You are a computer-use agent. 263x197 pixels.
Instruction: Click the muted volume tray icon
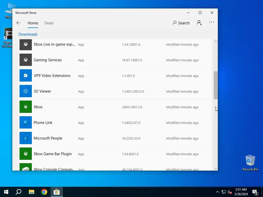tap(230, 192)
